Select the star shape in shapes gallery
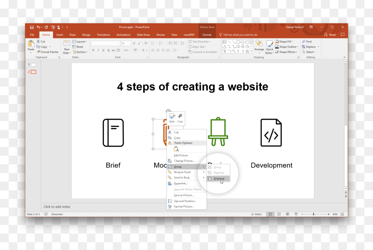Image resolution: width=373 pixels, height=250 pixels. [247, 51]
